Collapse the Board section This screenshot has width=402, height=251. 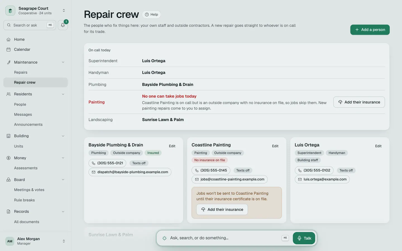click(x=63, y=180)
